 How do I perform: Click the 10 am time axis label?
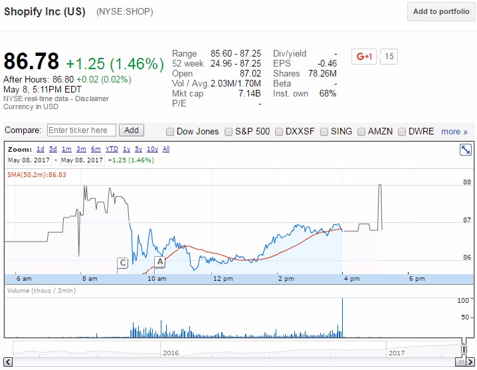pyautogui.click(x=157, y=279)
